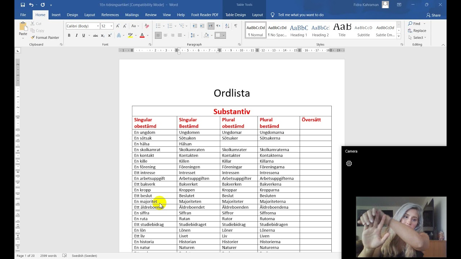Screen dimensions: 461x259
Task: Apply superscript formatting
Action: [x=110, y=35]
